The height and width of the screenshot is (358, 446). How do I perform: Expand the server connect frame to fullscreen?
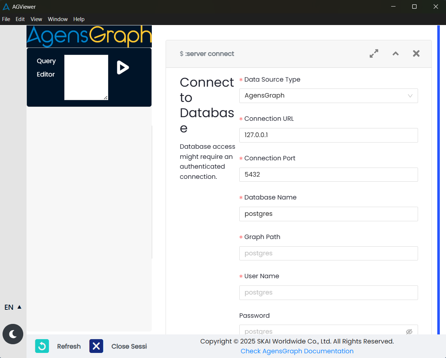pos(374,54)
